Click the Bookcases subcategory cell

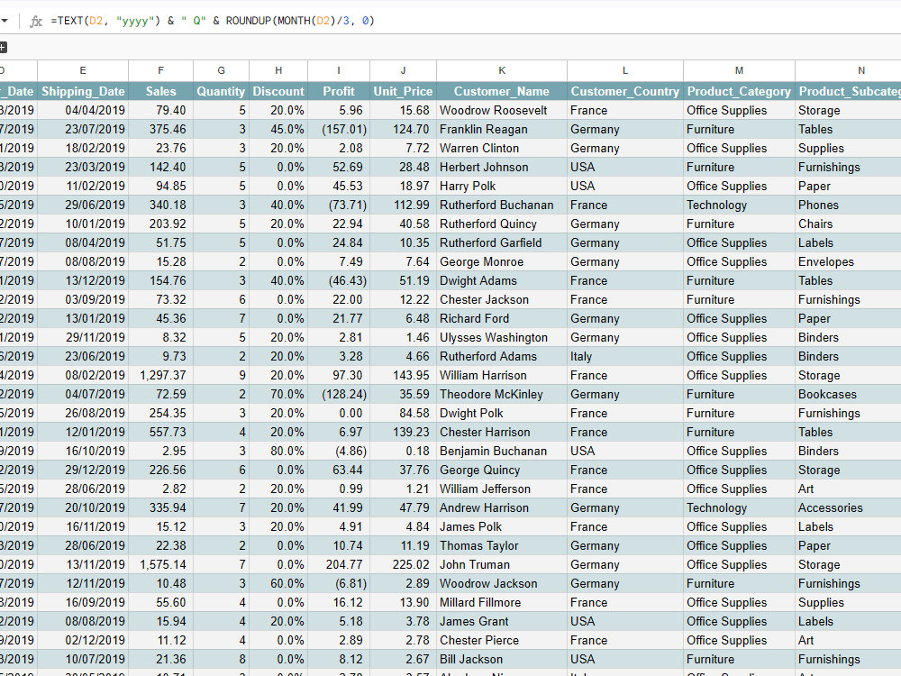[848, 395]
